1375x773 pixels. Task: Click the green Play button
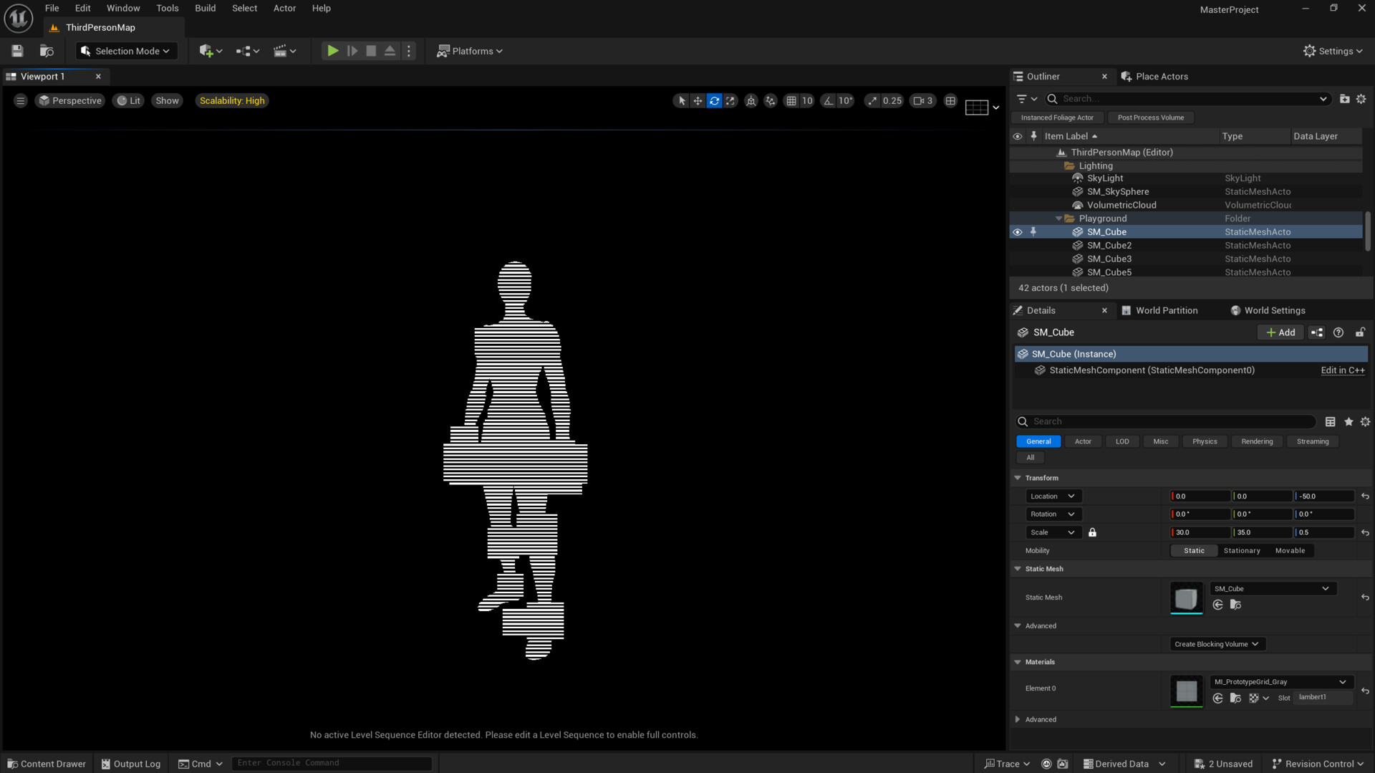click(332, 51)
